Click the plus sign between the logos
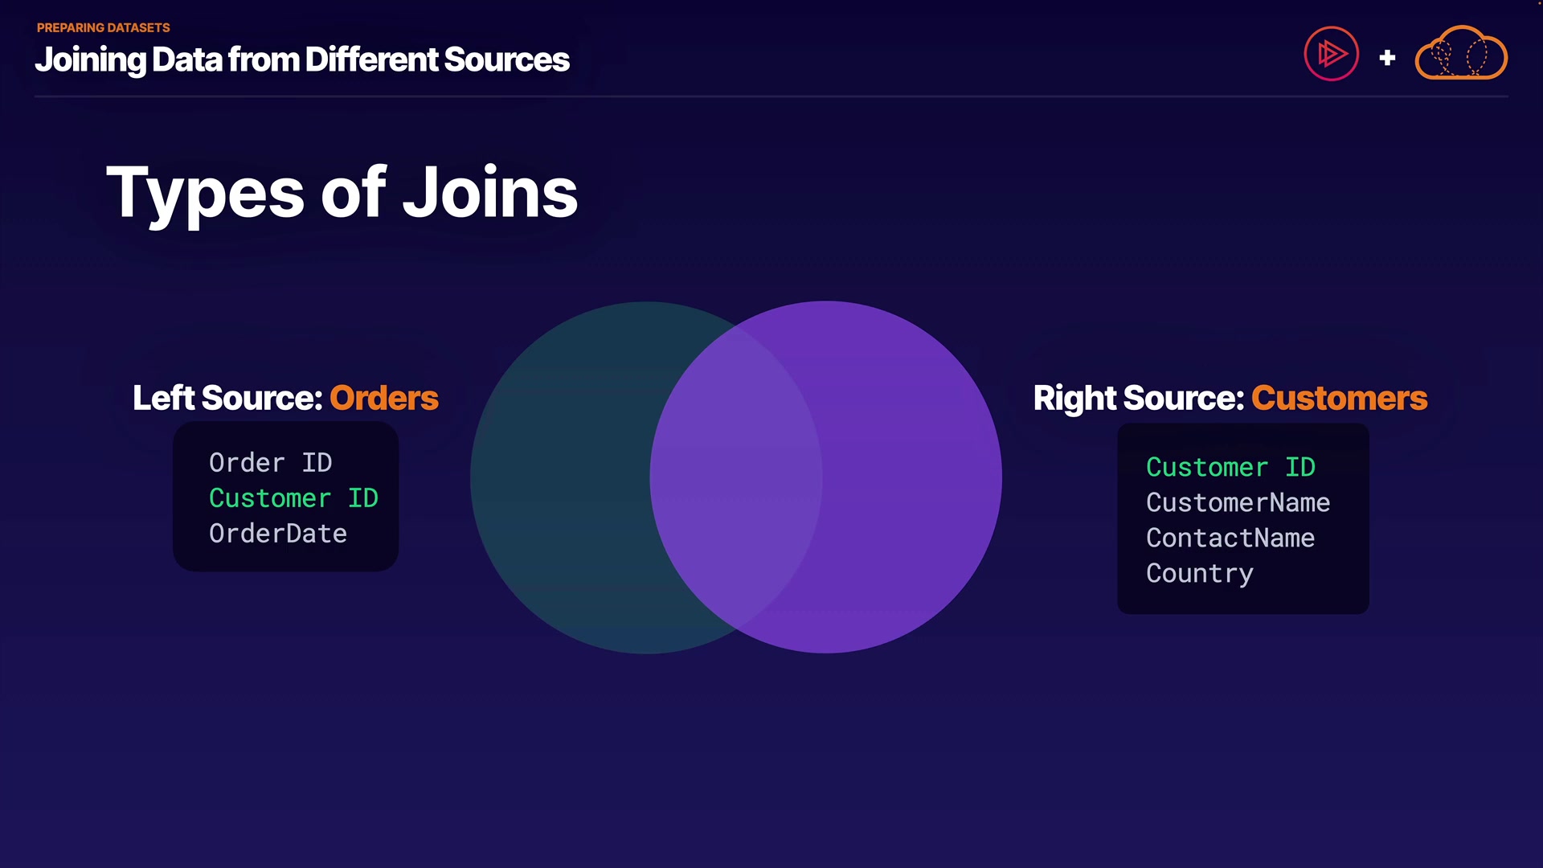The width and height of the screenshot is (1543, 868). pos(1386,58)
